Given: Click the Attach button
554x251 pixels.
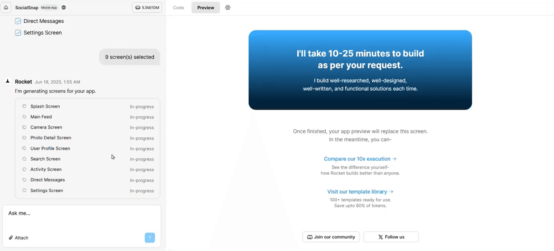Looking at the screenshot, I should pyautogui.click(x=19, y=238).
